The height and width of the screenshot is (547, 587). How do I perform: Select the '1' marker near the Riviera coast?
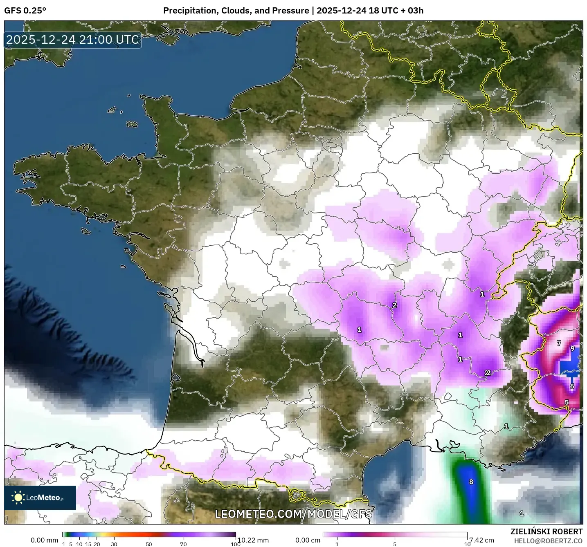click(506, 425)
